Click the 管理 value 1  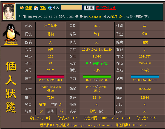(145, 50)
